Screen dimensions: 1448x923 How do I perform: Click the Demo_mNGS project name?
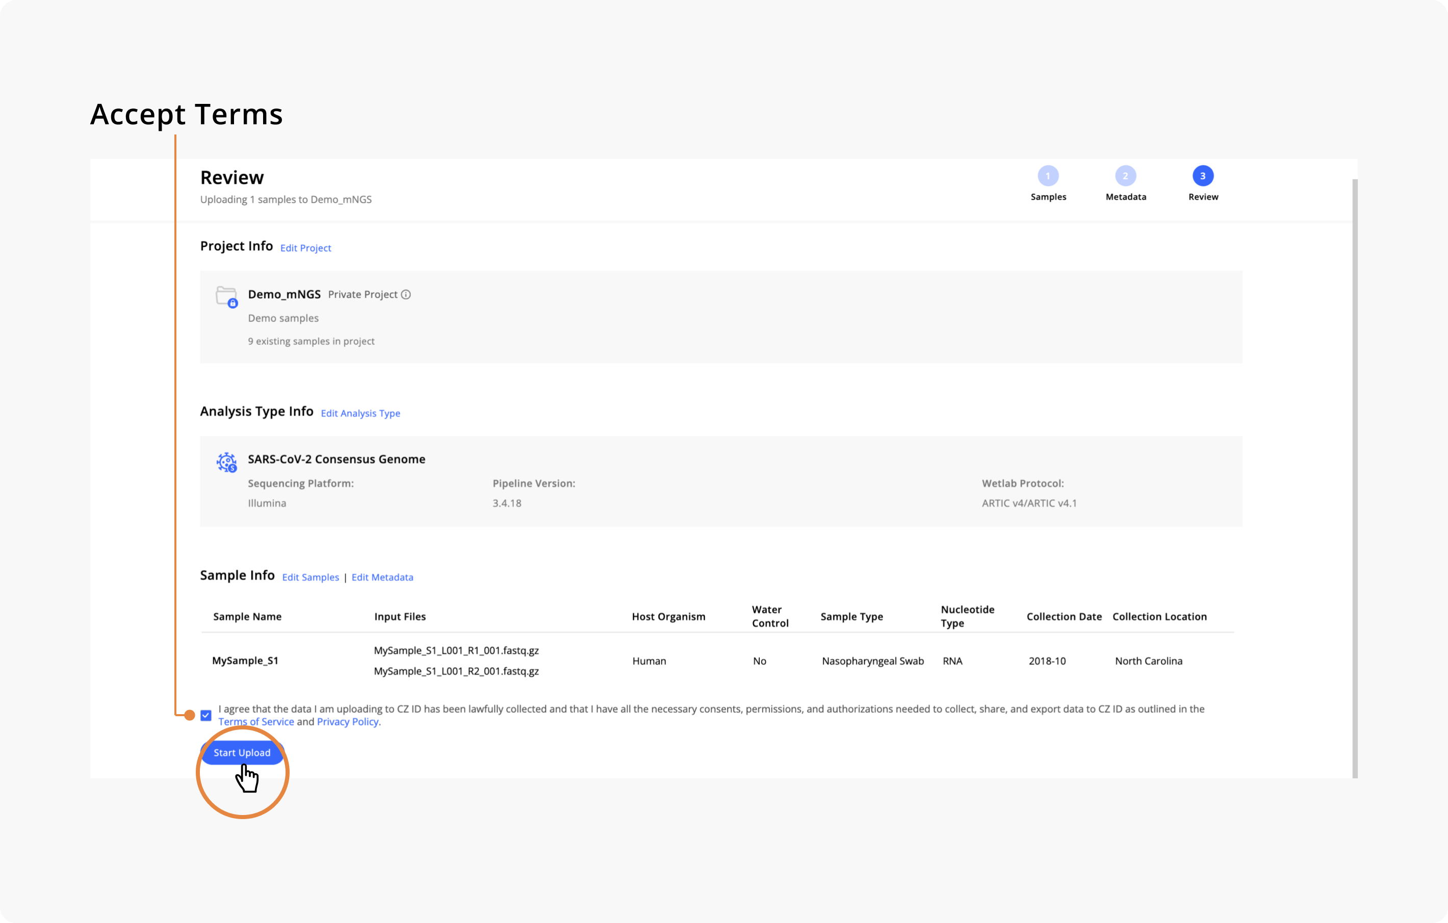pyautogui.click(x=285, y=294)
